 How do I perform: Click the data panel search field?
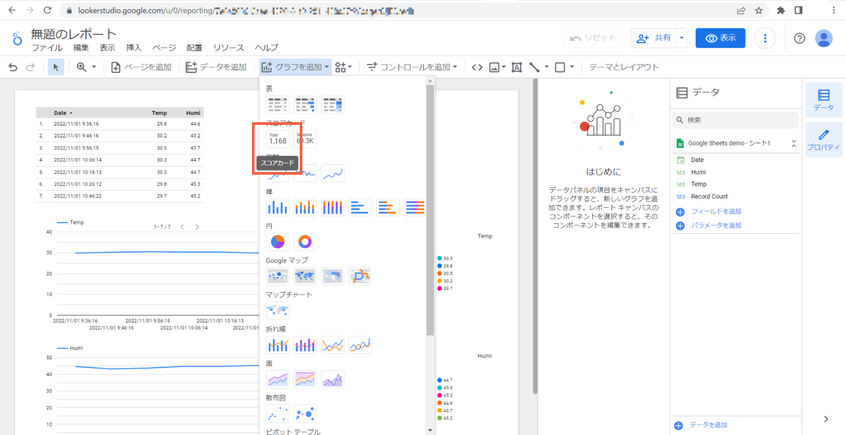coord(735,120)
